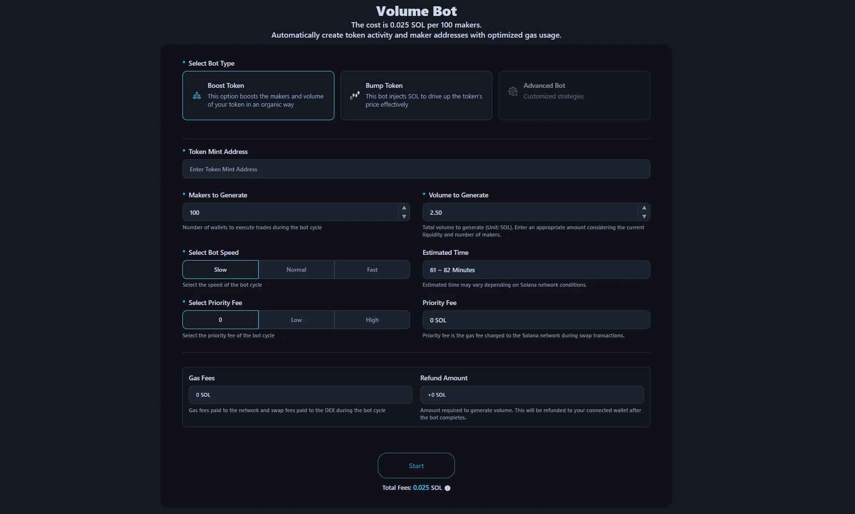The height and width of the screenshot is (514, 855).
Task: Increase Volume to Generate with up arrow
Action: pyautogui.click(x=644, y=207)
